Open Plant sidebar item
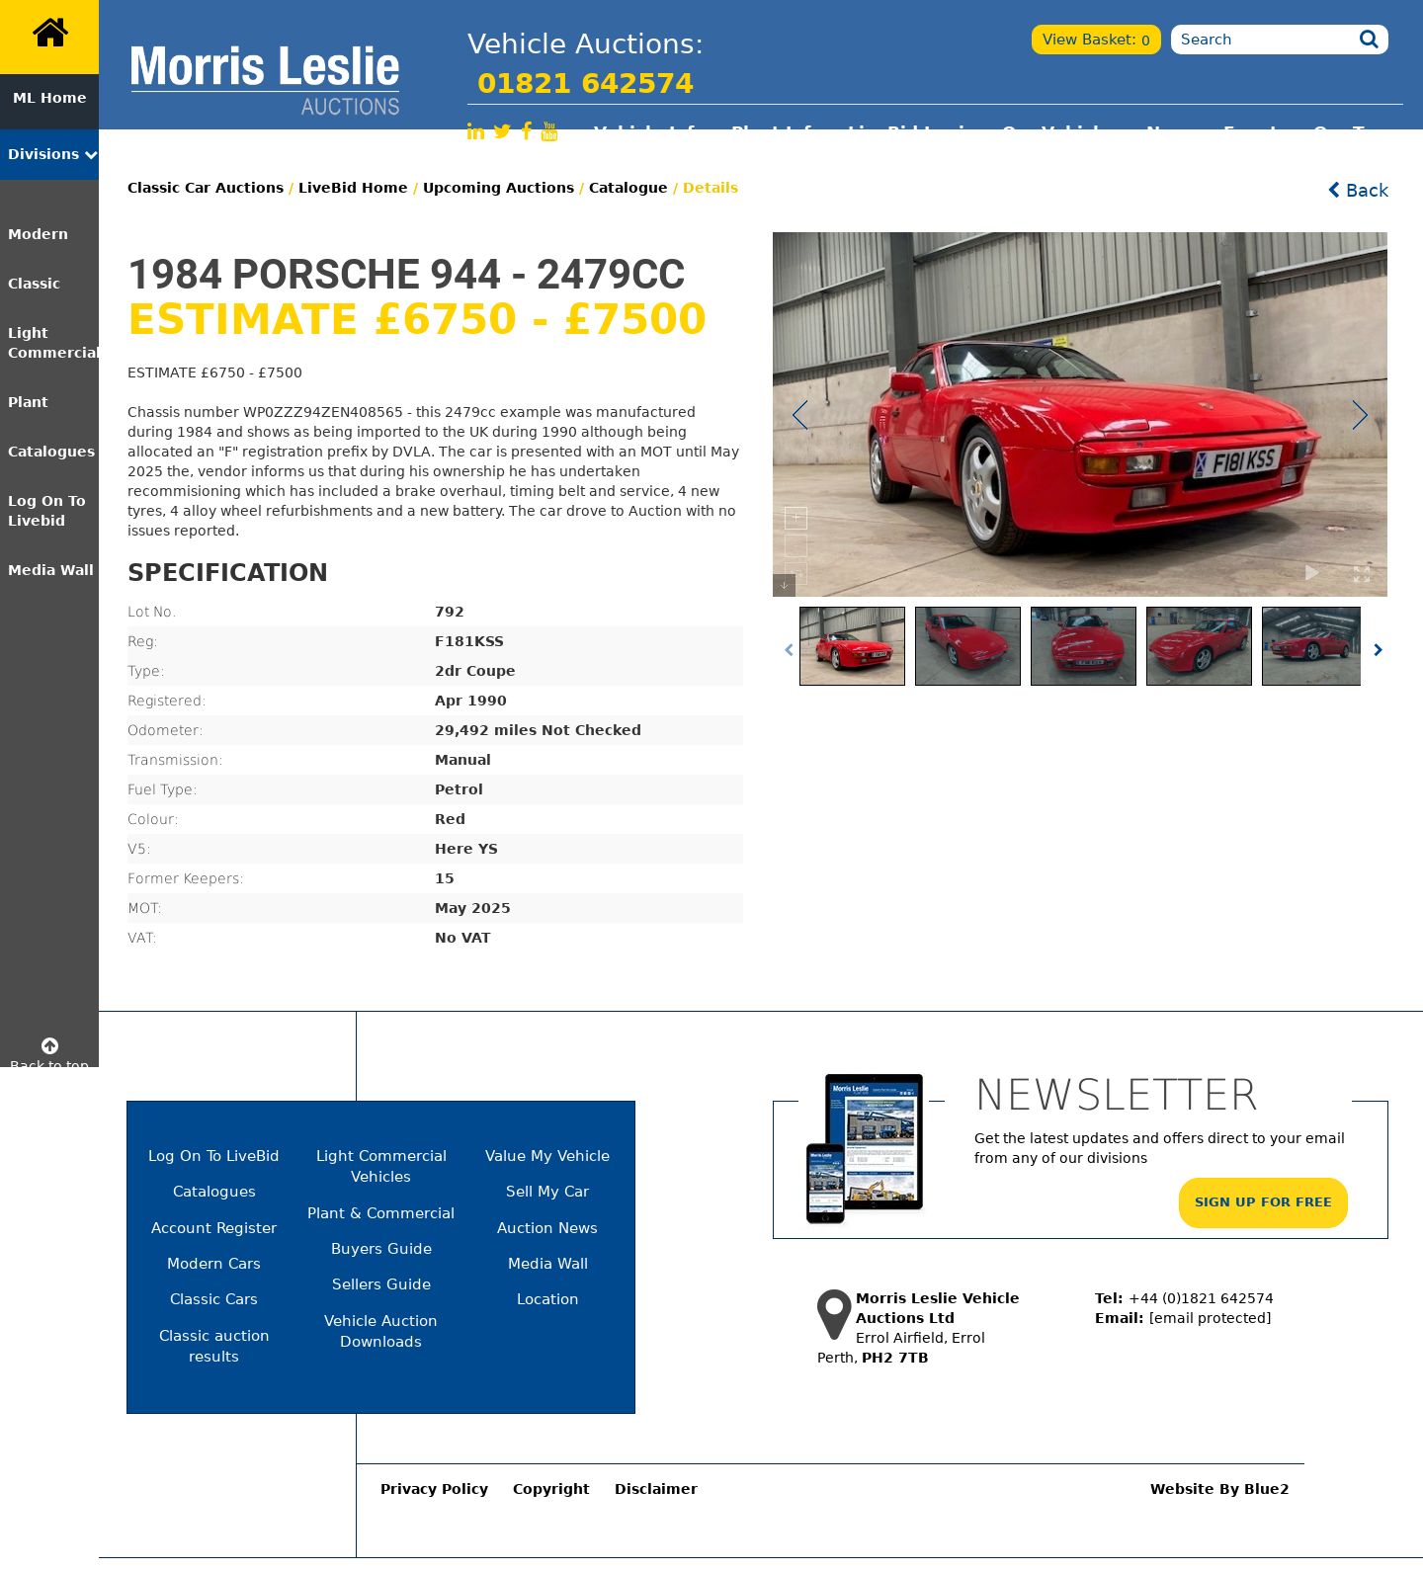The width and height of the screenshot is (1423, 1572). point(28,402)
